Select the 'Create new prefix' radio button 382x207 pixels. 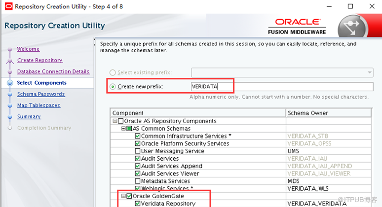(x=113, y=87)
